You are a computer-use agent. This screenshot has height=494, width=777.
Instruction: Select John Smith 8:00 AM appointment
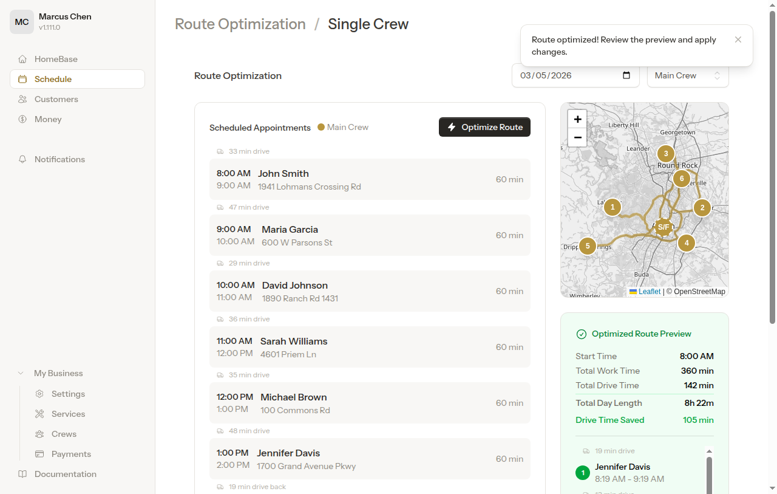pos(370,179)
